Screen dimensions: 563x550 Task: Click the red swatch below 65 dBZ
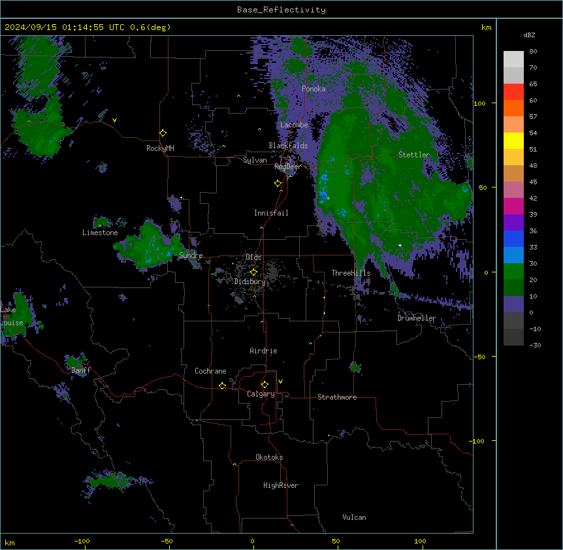point(513,92)
